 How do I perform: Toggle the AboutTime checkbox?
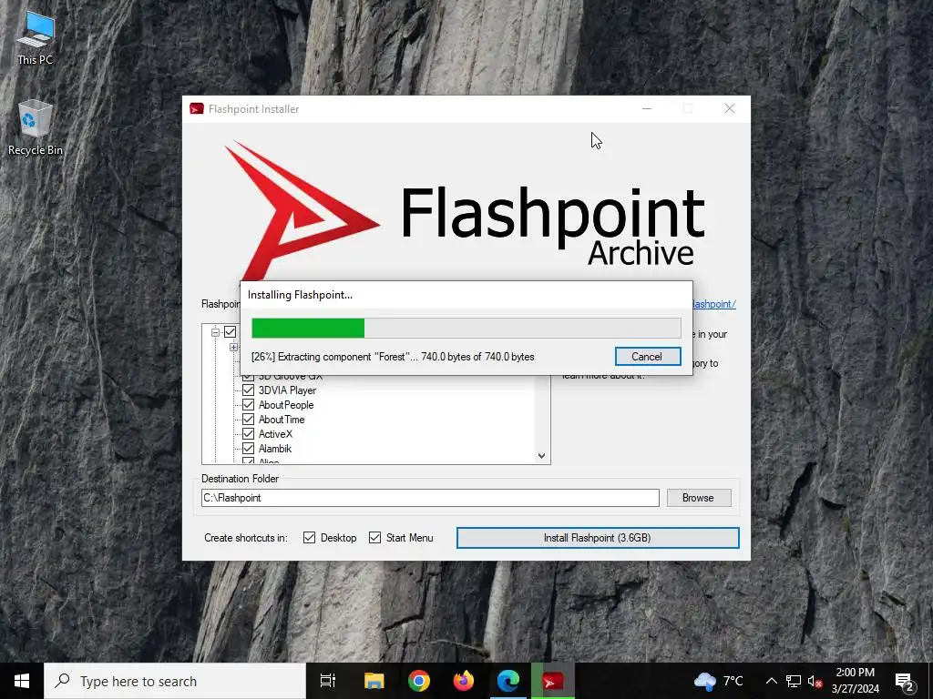point(248,420)
